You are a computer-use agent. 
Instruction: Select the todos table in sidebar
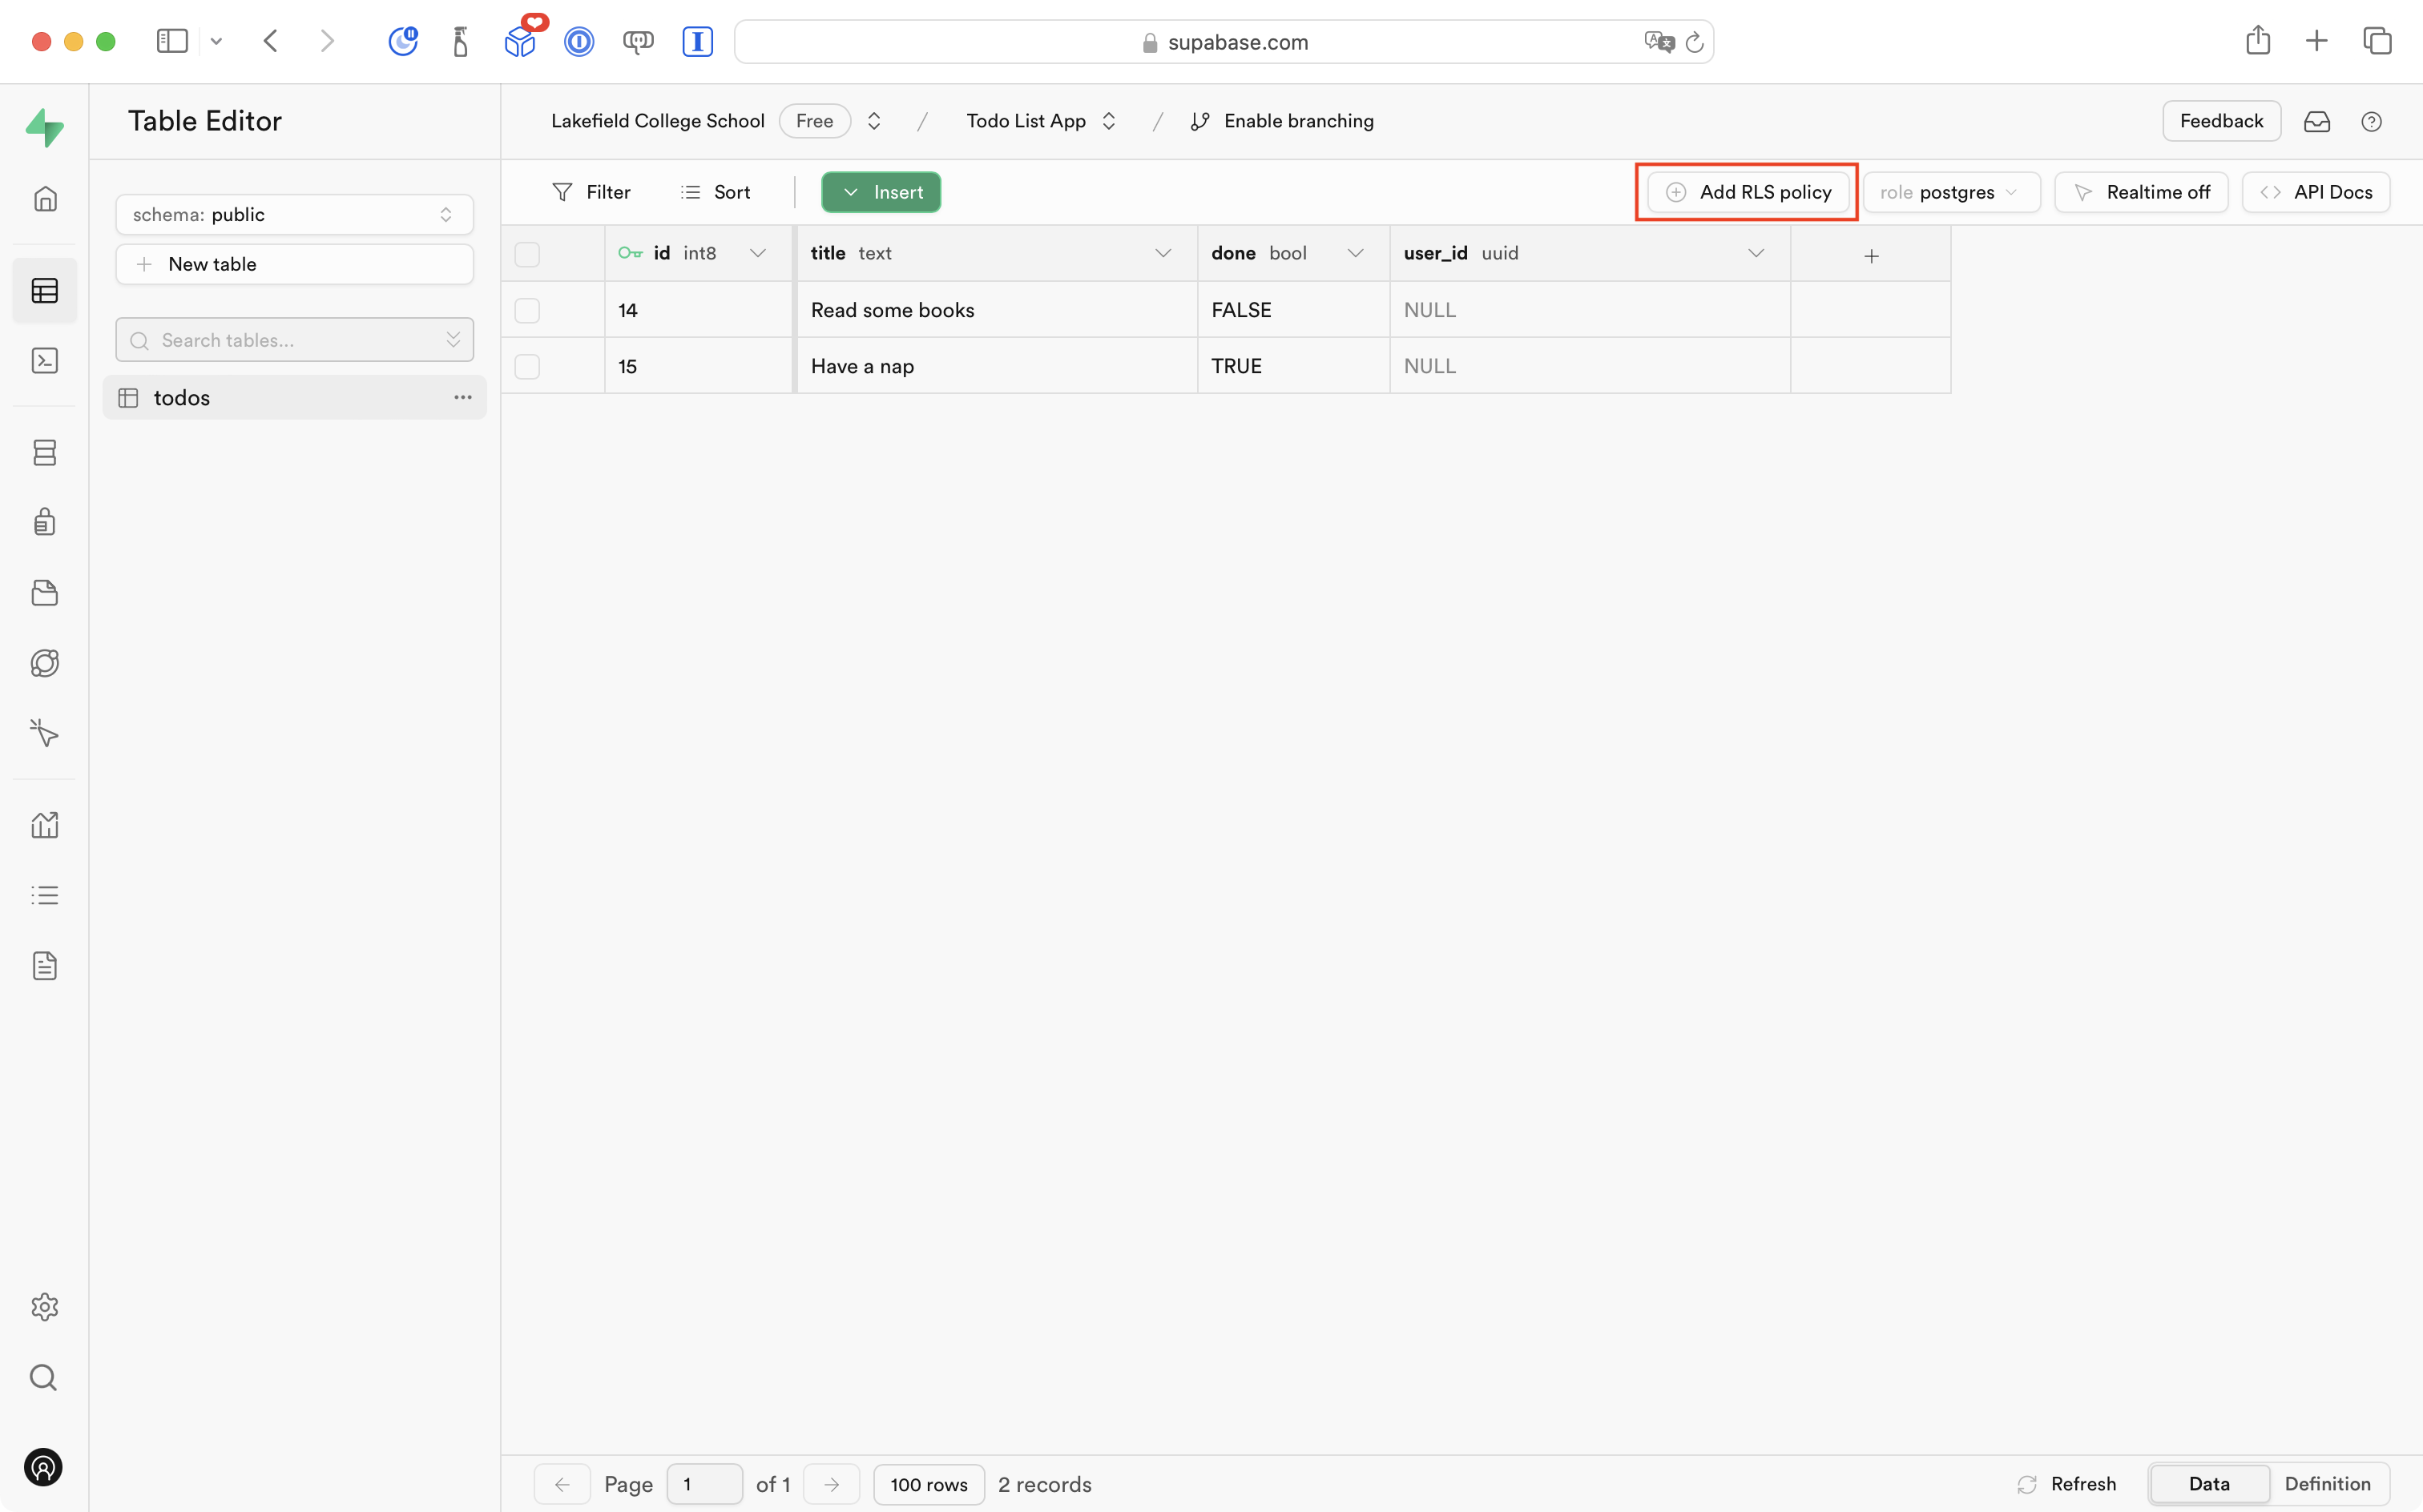click(x=182, y=398)
